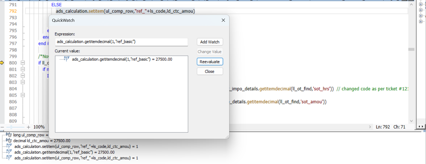Collapse the code fold at line 801
The width and height of the screenshot is (426, 164).
click(x=23, y=69)
